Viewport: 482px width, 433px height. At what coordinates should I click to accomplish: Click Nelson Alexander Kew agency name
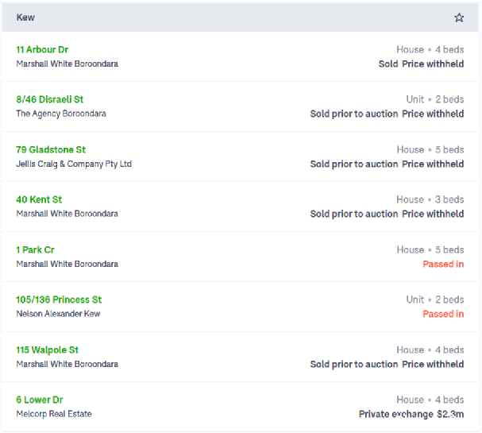(58, 314)
